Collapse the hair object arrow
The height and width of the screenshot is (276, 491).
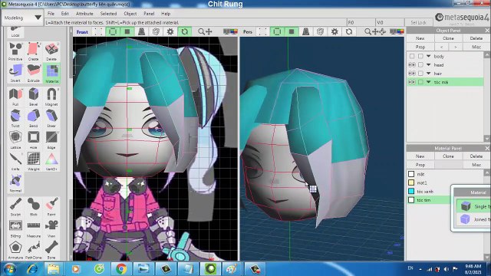pos(428,74)
